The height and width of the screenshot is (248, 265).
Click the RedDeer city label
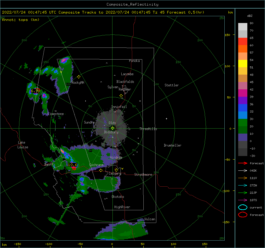pyautogui.click(x=125, y=89)
